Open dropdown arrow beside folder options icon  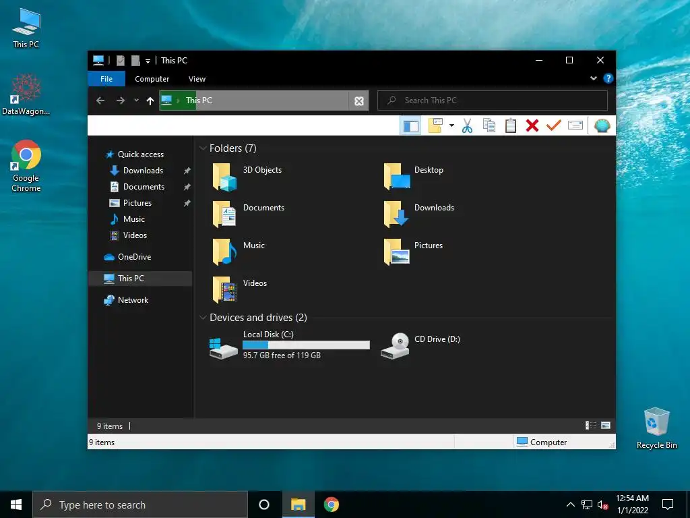click(451, 125)
